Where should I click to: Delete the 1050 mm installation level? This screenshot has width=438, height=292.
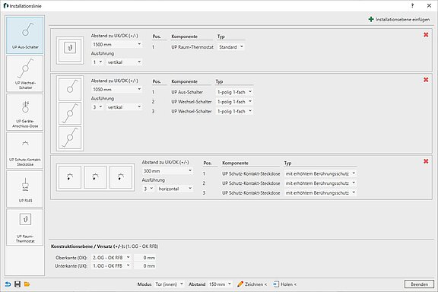click(426, 80)
